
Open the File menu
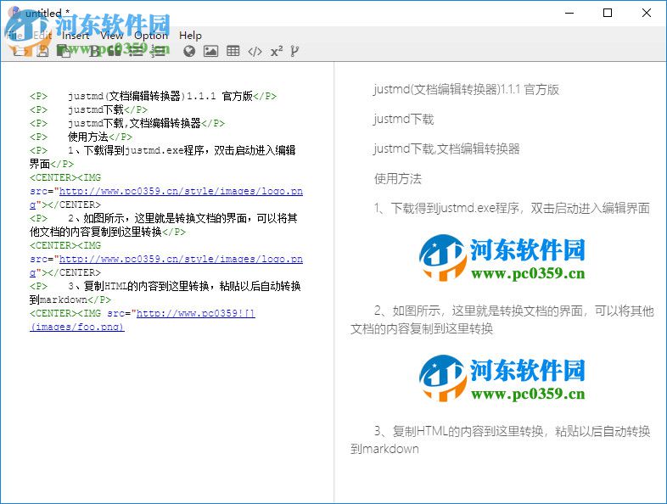tap(15, 36)
